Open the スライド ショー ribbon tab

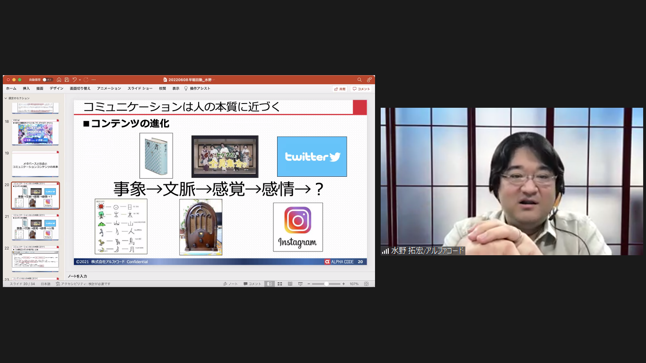140,88
